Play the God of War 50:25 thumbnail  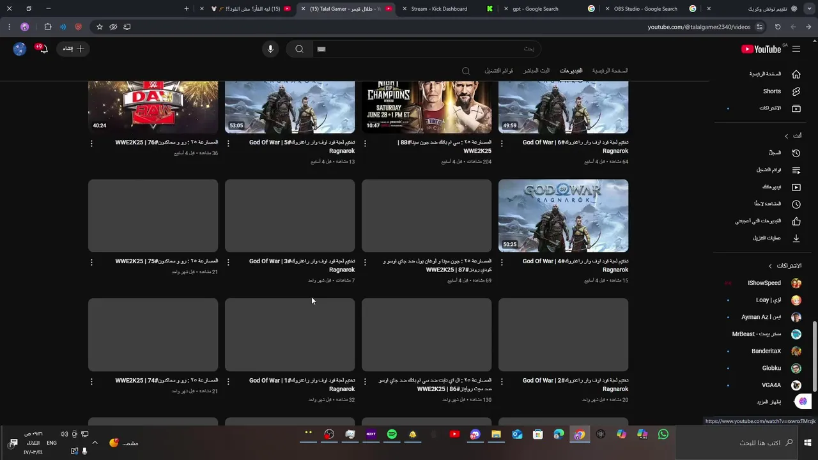click(563, 216)
